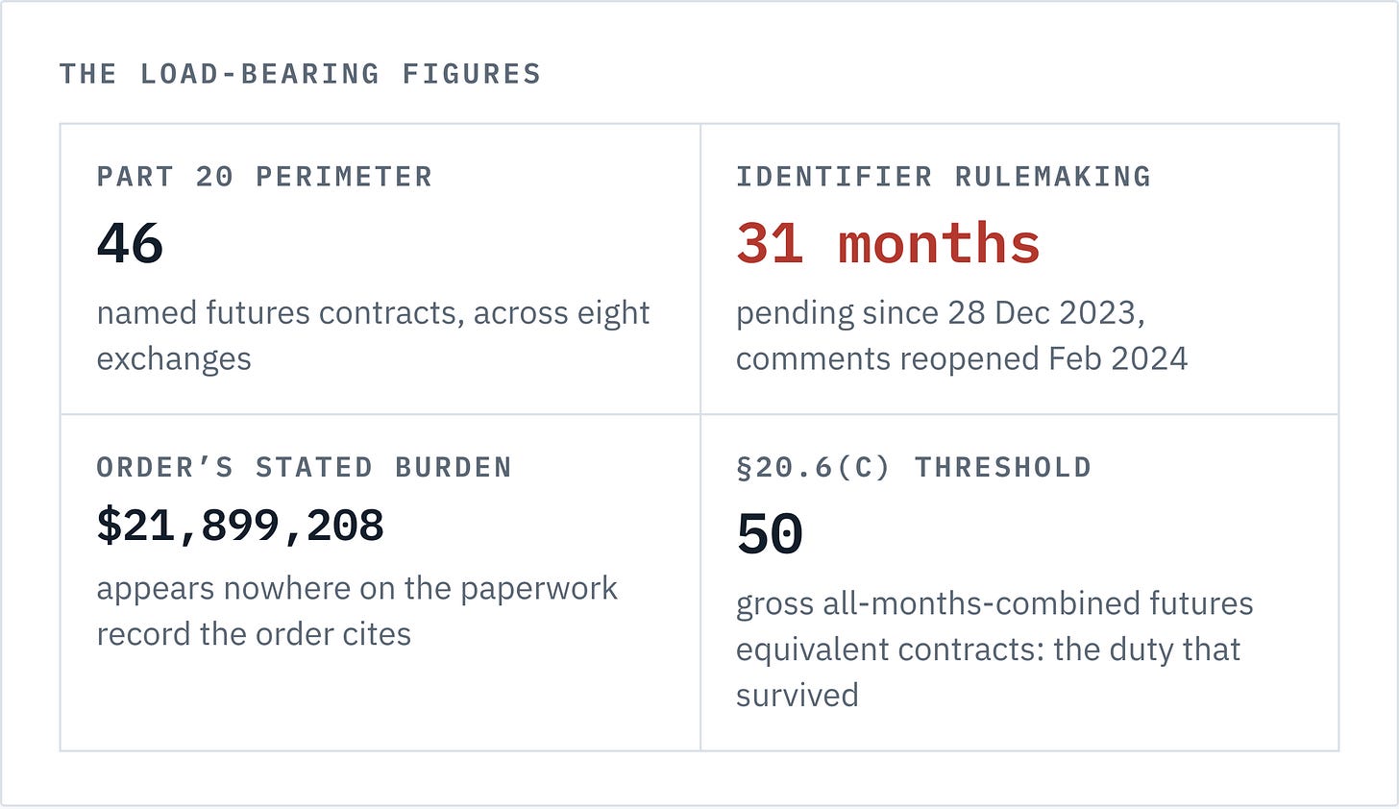This screenshot has width=1399, height=809.
Task: Click 'appears nowhere on the paperwork' text
Action: pos(356,588)
